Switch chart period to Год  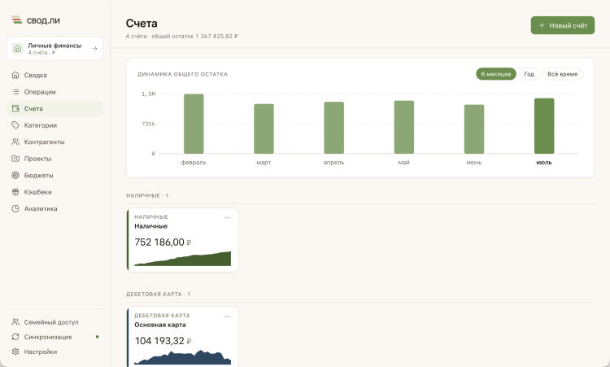pyautogui.click(x=529, y=74)
